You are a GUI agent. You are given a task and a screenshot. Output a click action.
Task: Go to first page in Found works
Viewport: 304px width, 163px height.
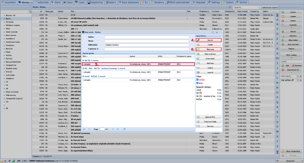pos(84,129)
